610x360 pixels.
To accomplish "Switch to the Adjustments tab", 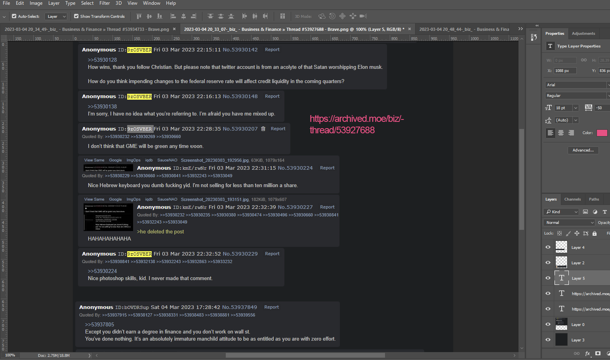I will pyautogui.click(x=583, y=34).
